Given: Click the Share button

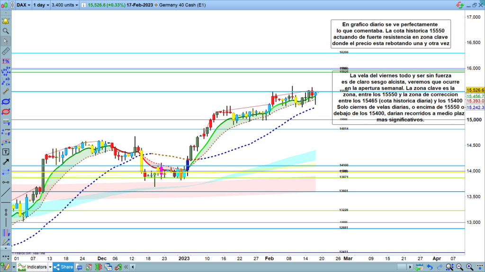Looking at the screenshot, I should click(x=63, y=267).
